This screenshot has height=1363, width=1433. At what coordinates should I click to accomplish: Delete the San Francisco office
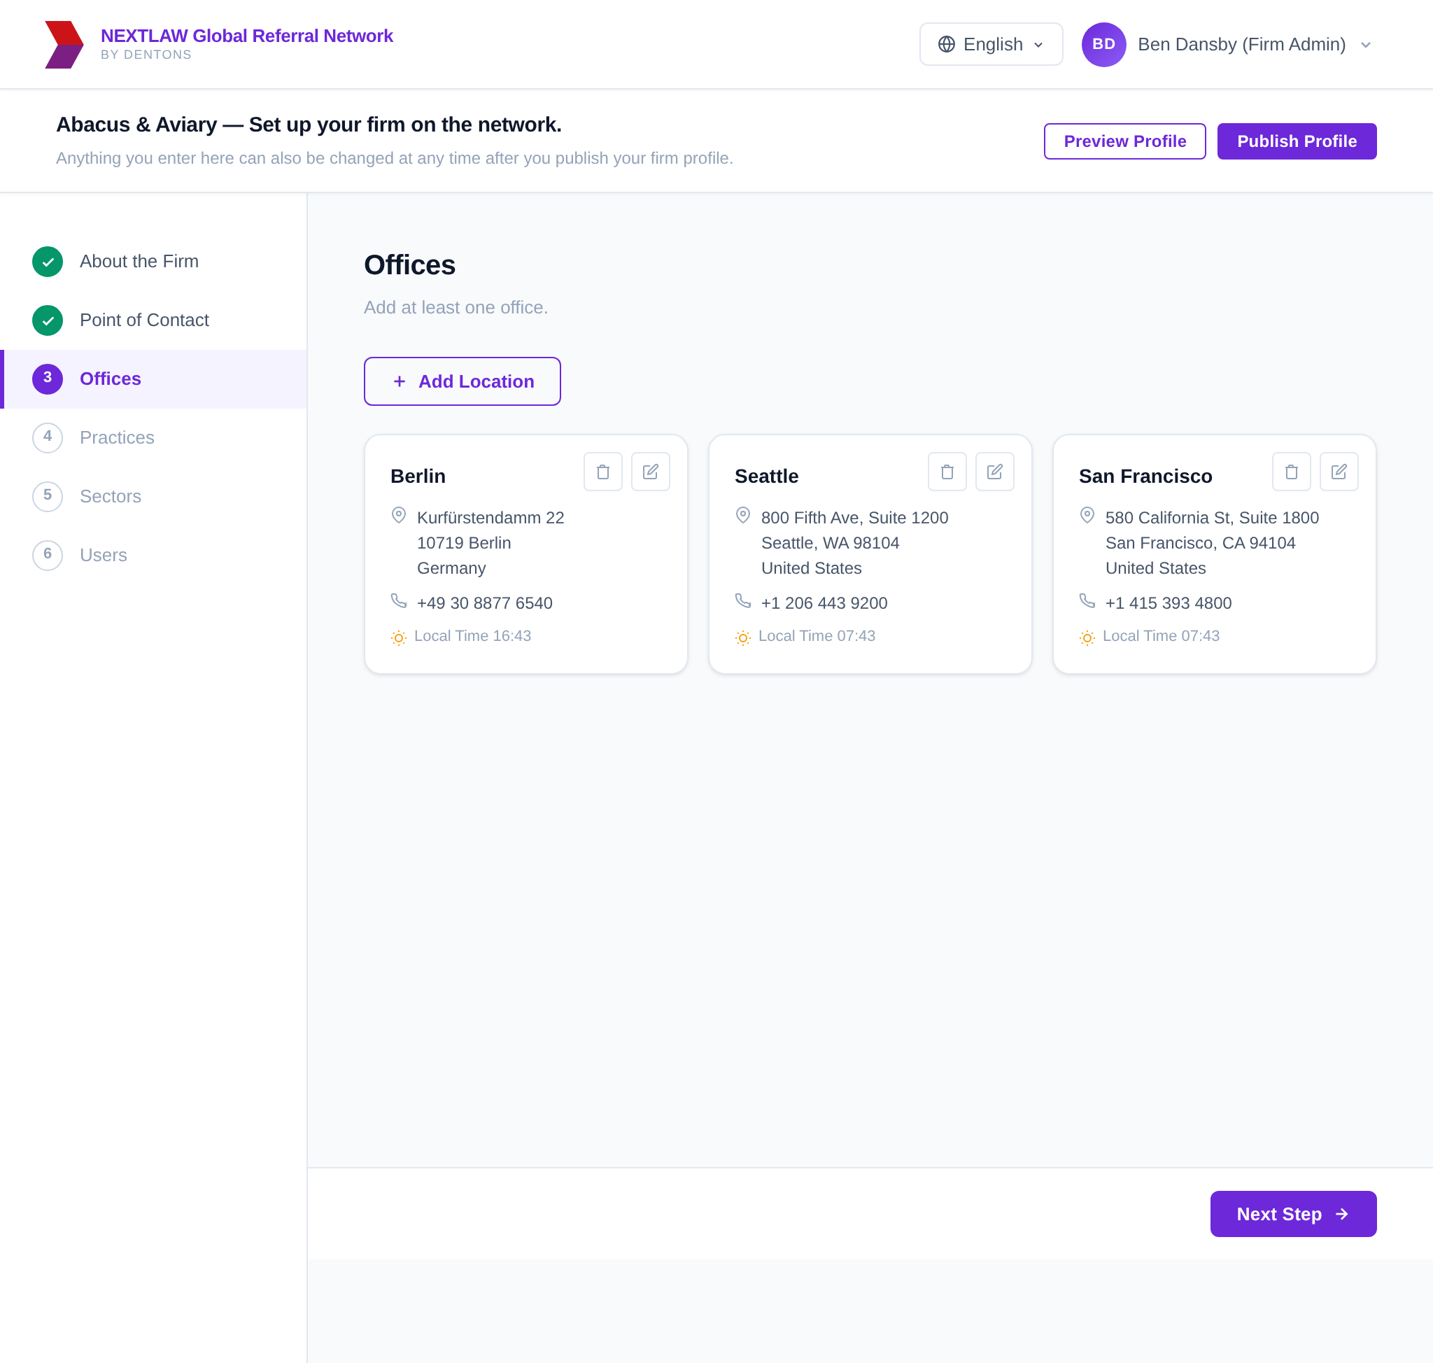[x=1290, y=472]
